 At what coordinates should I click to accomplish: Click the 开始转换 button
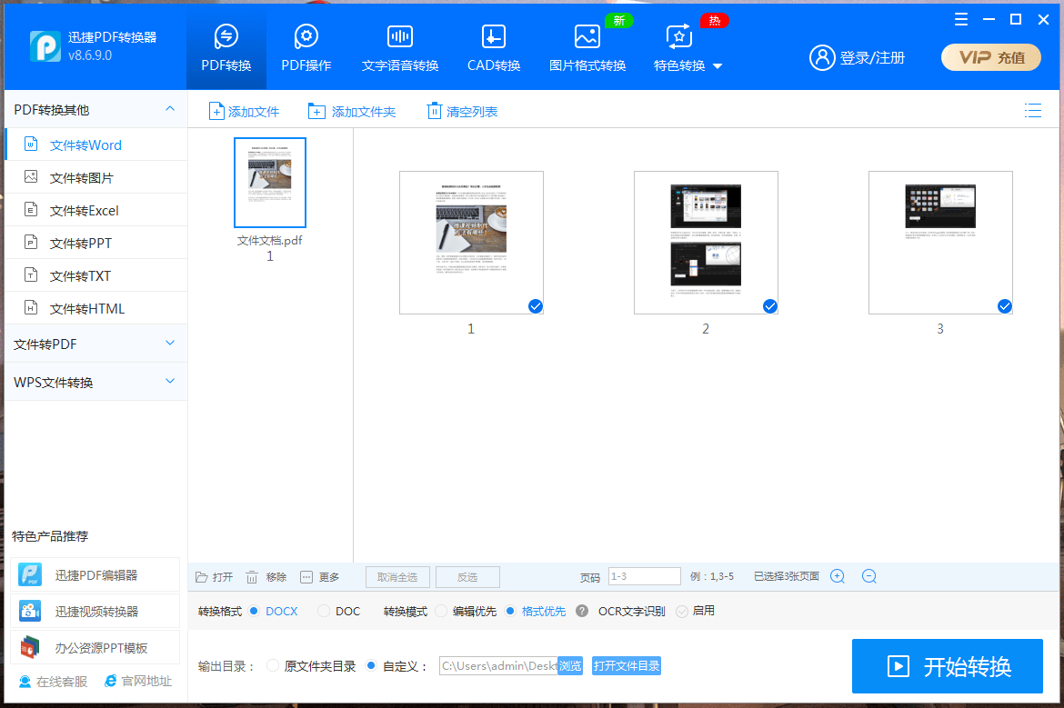[947, 666]
